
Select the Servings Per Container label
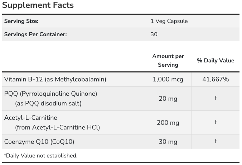click(35, 34)
